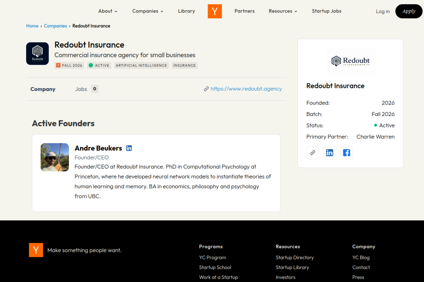Open the Facebook icon in sidebar card
Image resolution: width=424 pixels, height=282 pixels.
(346, 153)
